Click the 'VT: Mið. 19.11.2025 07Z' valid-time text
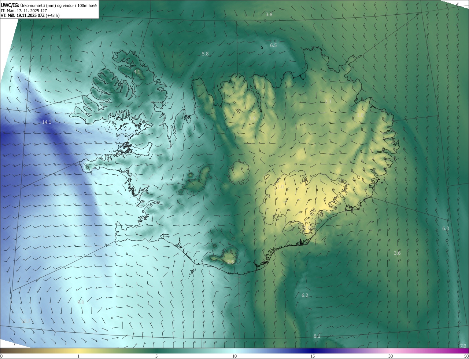 [23, 16]
